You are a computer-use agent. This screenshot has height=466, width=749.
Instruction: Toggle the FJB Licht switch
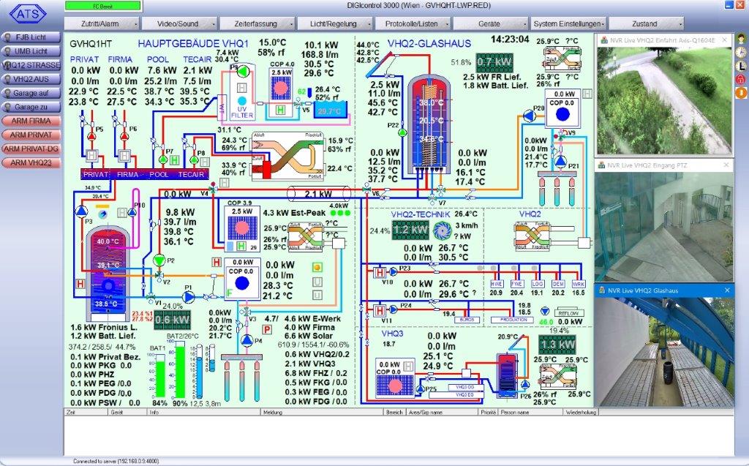[x=30, y=37]
